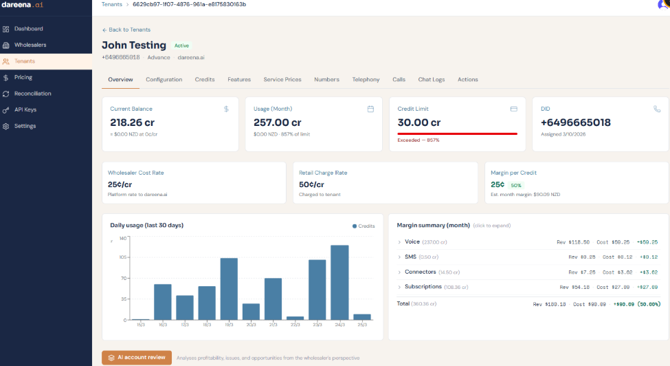Expand the Subscriptions margin row

(x=399, y=287)
